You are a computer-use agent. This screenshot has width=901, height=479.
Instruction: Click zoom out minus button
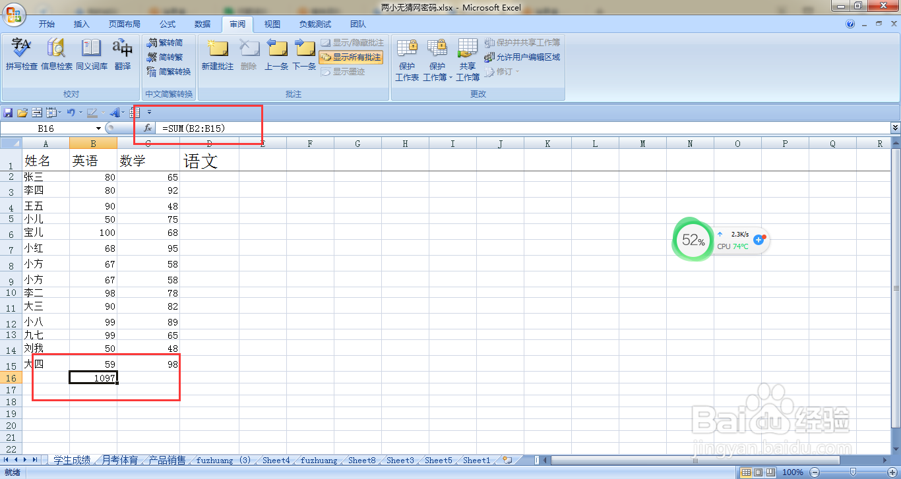tap(815, 472)
